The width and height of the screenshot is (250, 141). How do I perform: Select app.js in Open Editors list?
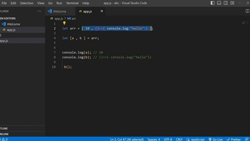[x=23, y=30]
